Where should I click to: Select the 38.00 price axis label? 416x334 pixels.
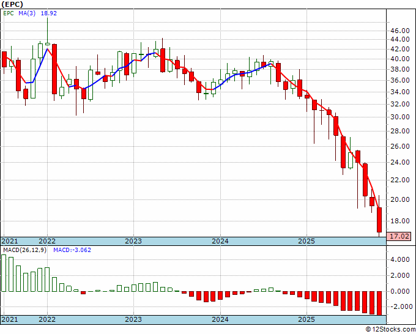400,69
